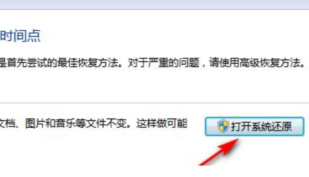This screenshot has height=177, width=309.
Task: Click the gray-blue window title bar strip
Action: tap(154, 5)
